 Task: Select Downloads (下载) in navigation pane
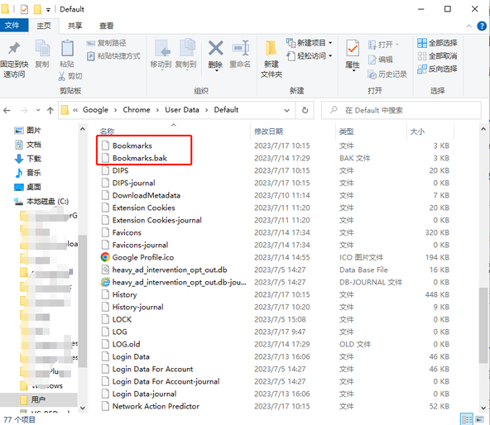click(28, 159)
